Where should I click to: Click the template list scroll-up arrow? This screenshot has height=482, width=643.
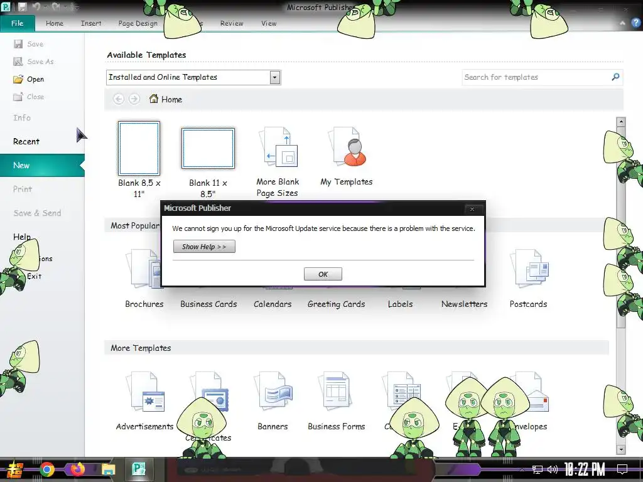click(x=621, y=122)
